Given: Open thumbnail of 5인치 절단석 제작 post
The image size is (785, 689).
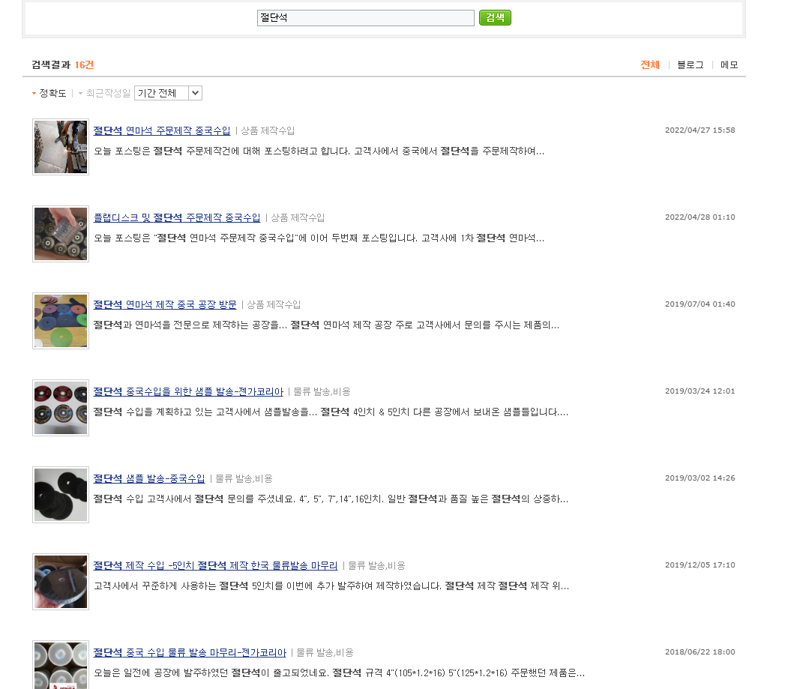Looking at the screenshot, I should click(x=61, y=582).
